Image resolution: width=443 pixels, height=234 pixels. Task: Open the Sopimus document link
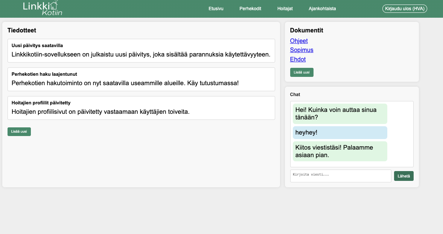[x=301, y=50]
